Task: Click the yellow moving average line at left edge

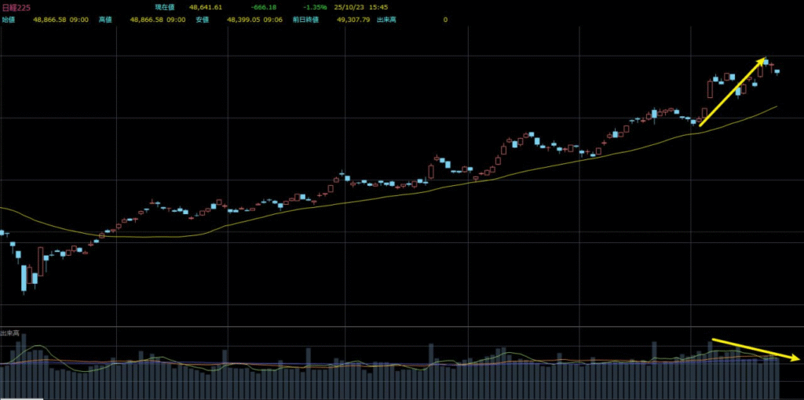Action: coord(6,209)
